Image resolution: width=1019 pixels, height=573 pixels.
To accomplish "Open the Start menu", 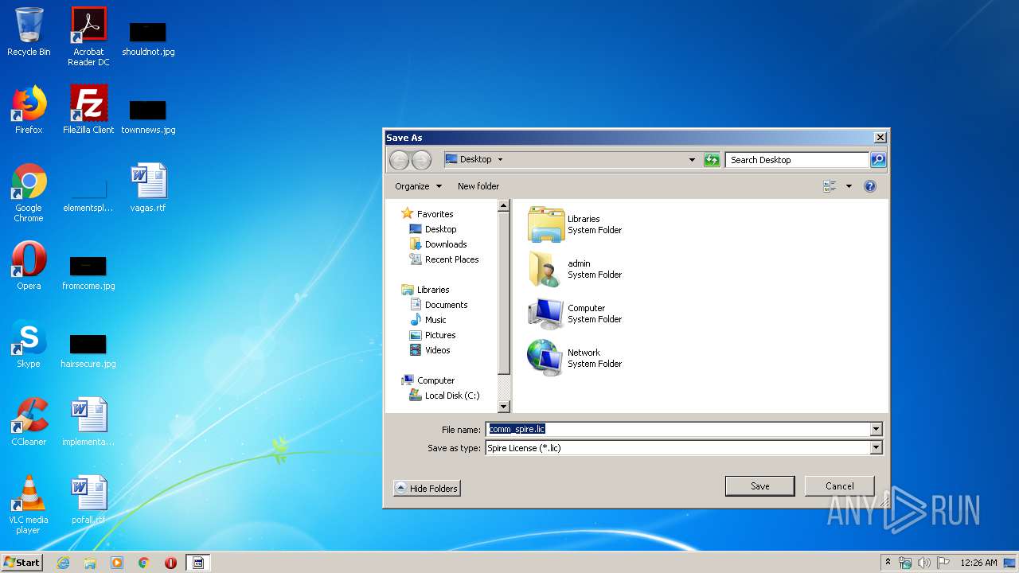I will 21,563.
